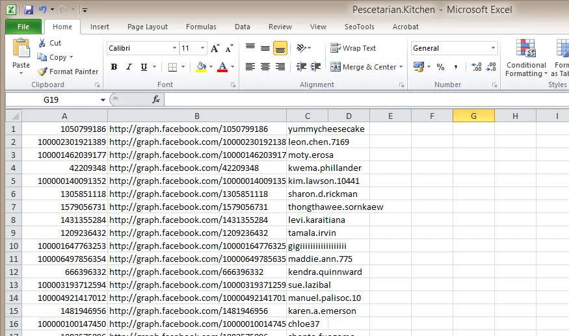Click the Cut scissors button
Image resolution: width=569 pixels, height=336 pixels.
(49, 43)
